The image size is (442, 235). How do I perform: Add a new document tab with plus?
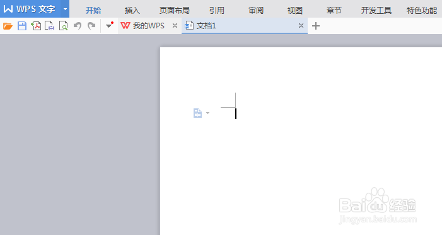click(x=316, y=26)
